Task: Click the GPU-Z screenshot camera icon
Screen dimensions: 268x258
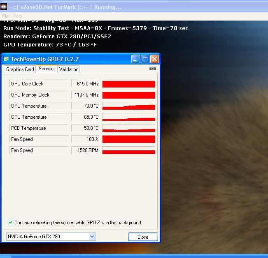Action: [152, 69]
